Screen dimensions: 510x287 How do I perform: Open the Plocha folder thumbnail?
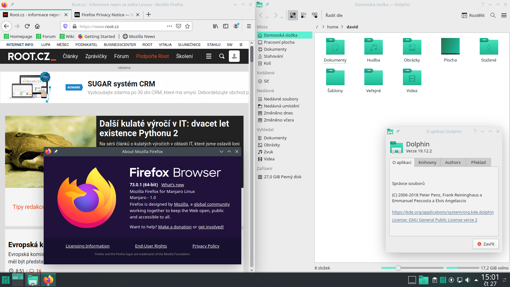pyautogui.click(x=450, y=46)
